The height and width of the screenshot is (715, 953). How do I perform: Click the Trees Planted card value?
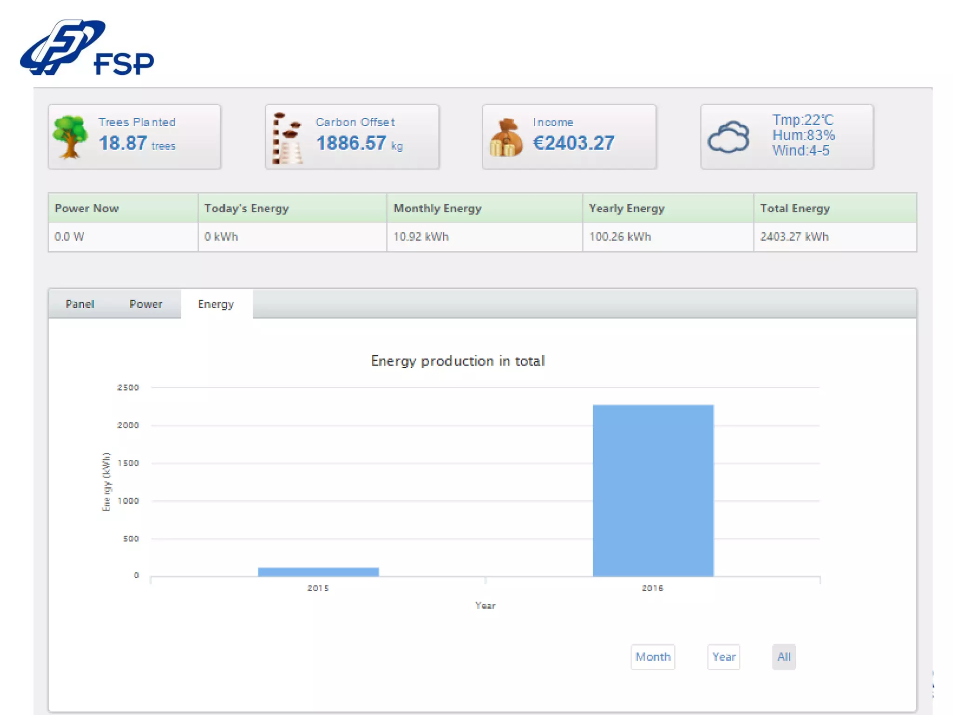[123, 143]
